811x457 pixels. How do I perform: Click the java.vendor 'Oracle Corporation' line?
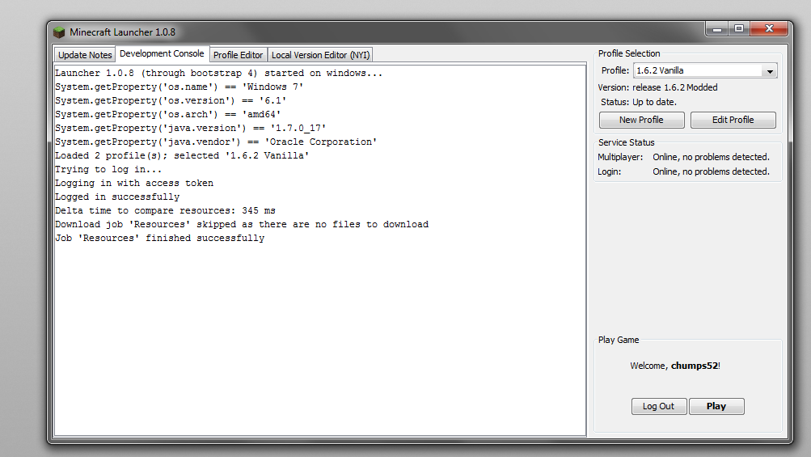(x=216, y=142)
